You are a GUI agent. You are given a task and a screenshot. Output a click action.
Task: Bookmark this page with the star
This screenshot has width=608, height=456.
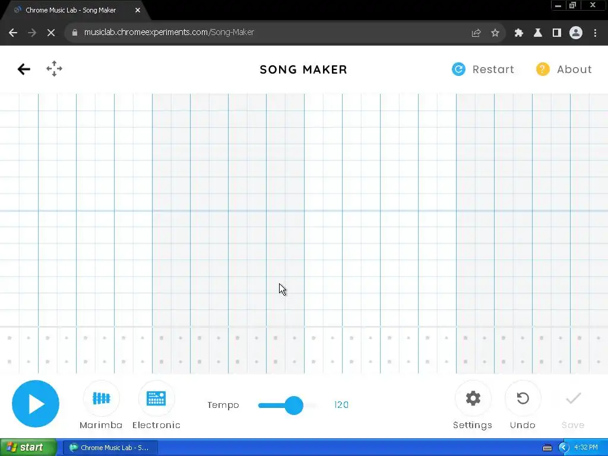[x=495, y=33]
